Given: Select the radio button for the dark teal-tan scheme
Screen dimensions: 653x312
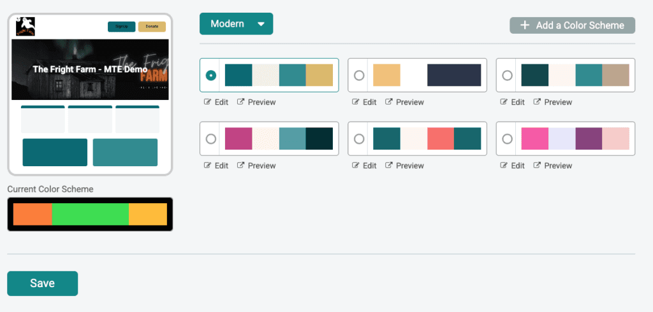Looking at the screenshot, I should [x=507, y=75].
